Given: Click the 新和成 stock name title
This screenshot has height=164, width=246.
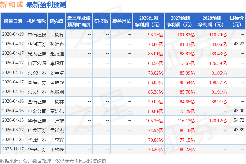Looking at the screenshot, I should click(12, 5).
